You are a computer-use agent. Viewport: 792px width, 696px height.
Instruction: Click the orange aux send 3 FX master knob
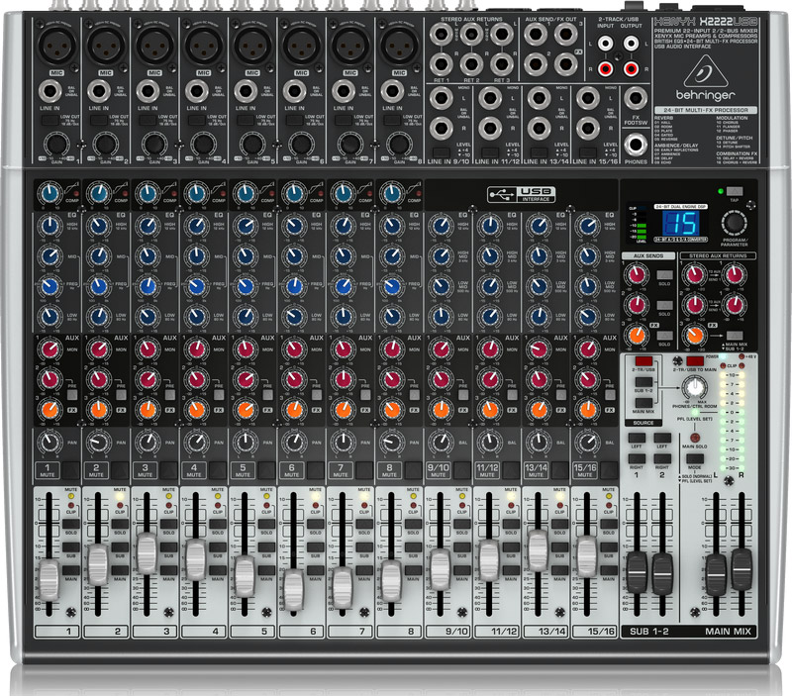pyautogui.click(x=637, y=336)
